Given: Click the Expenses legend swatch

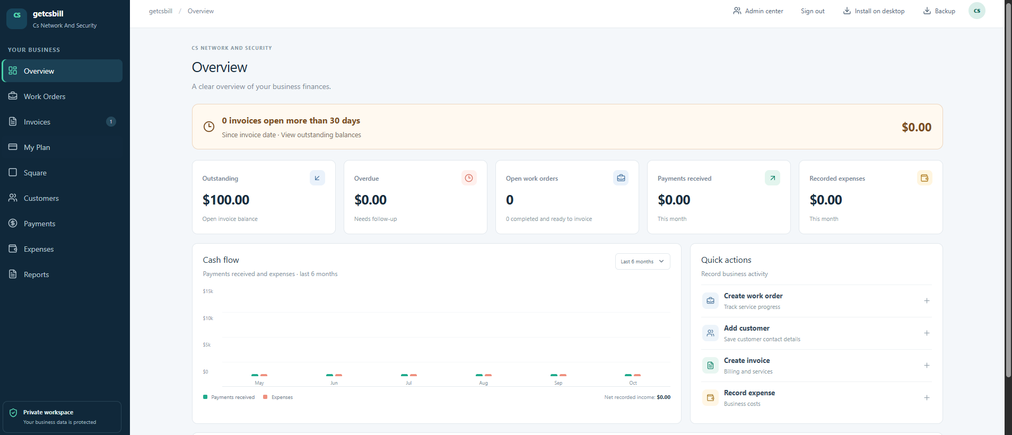Looking at the screenshot, I should (x=265, y=397).
